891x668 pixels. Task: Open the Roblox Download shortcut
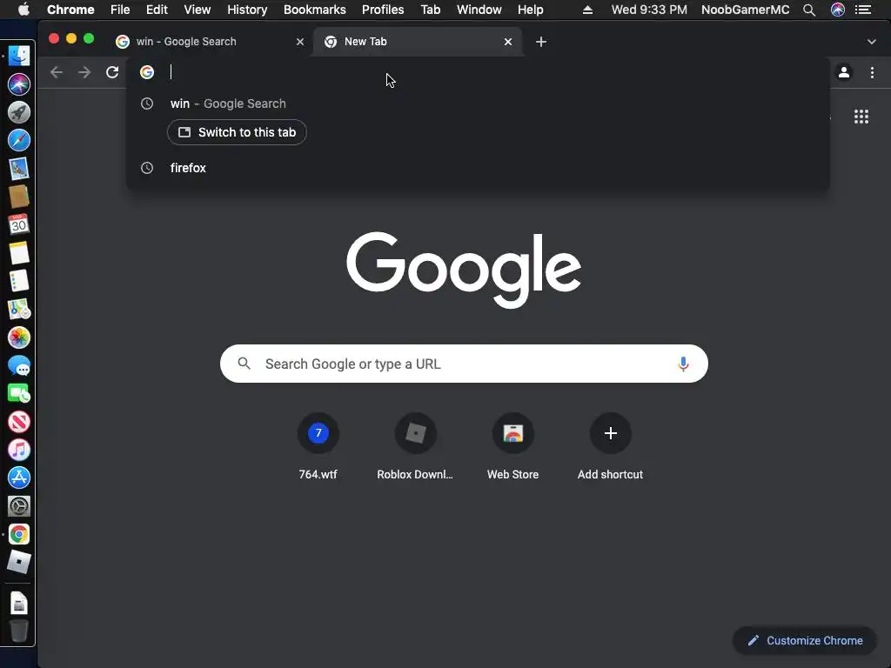click(415, 446)
